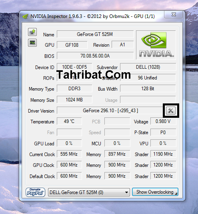The height and width of the screenshot is (214, 198).
Task: Click the Bus Width 128 Bit field
Action: (x=148, y=89)
